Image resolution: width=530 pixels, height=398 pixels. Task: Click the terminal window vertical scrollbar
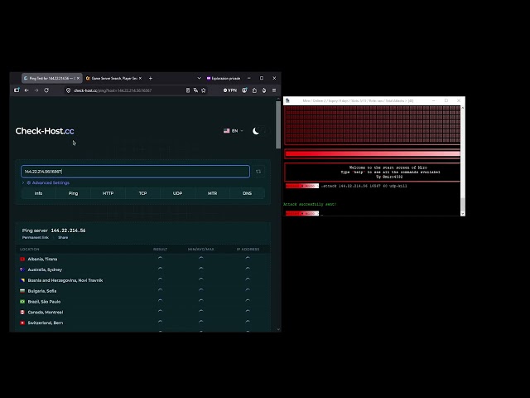point(463,205)
